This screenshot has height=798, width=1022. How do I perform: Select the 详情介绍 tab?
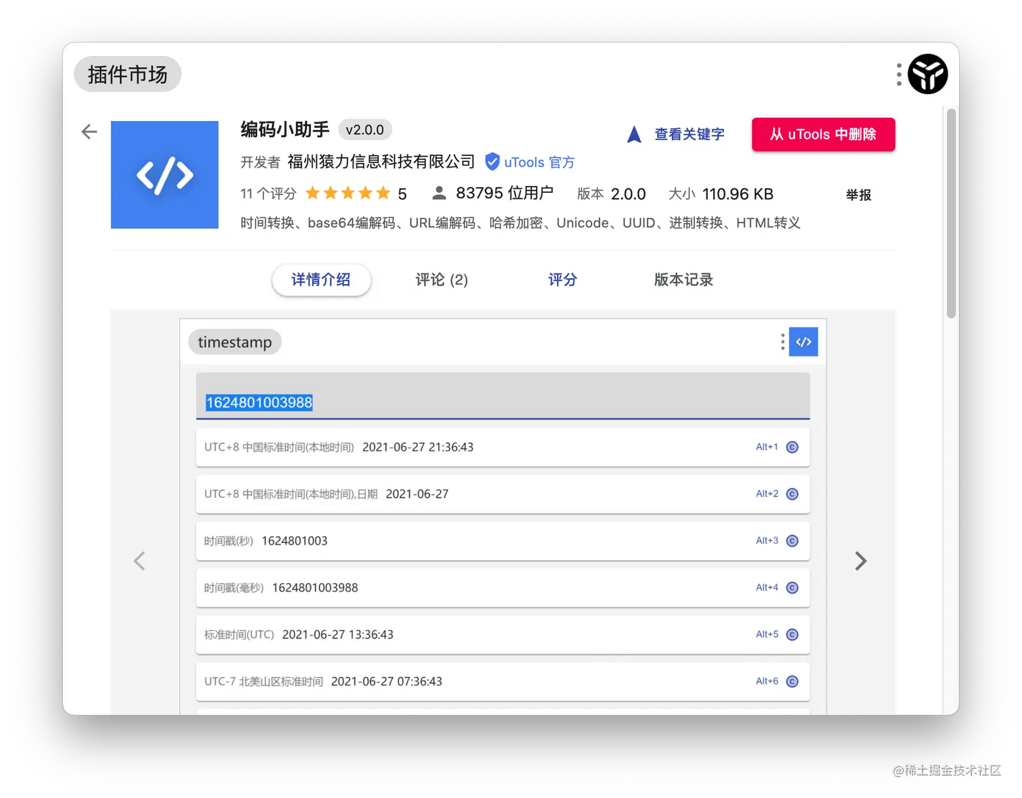pyautogui.click(x=321, y=280)
